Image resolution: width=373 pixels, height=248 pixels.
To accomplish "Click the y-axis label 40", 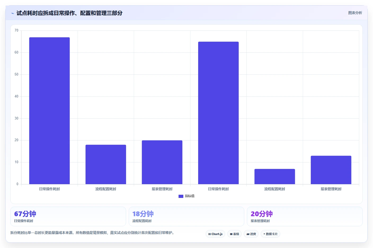I will pos(16,96).
